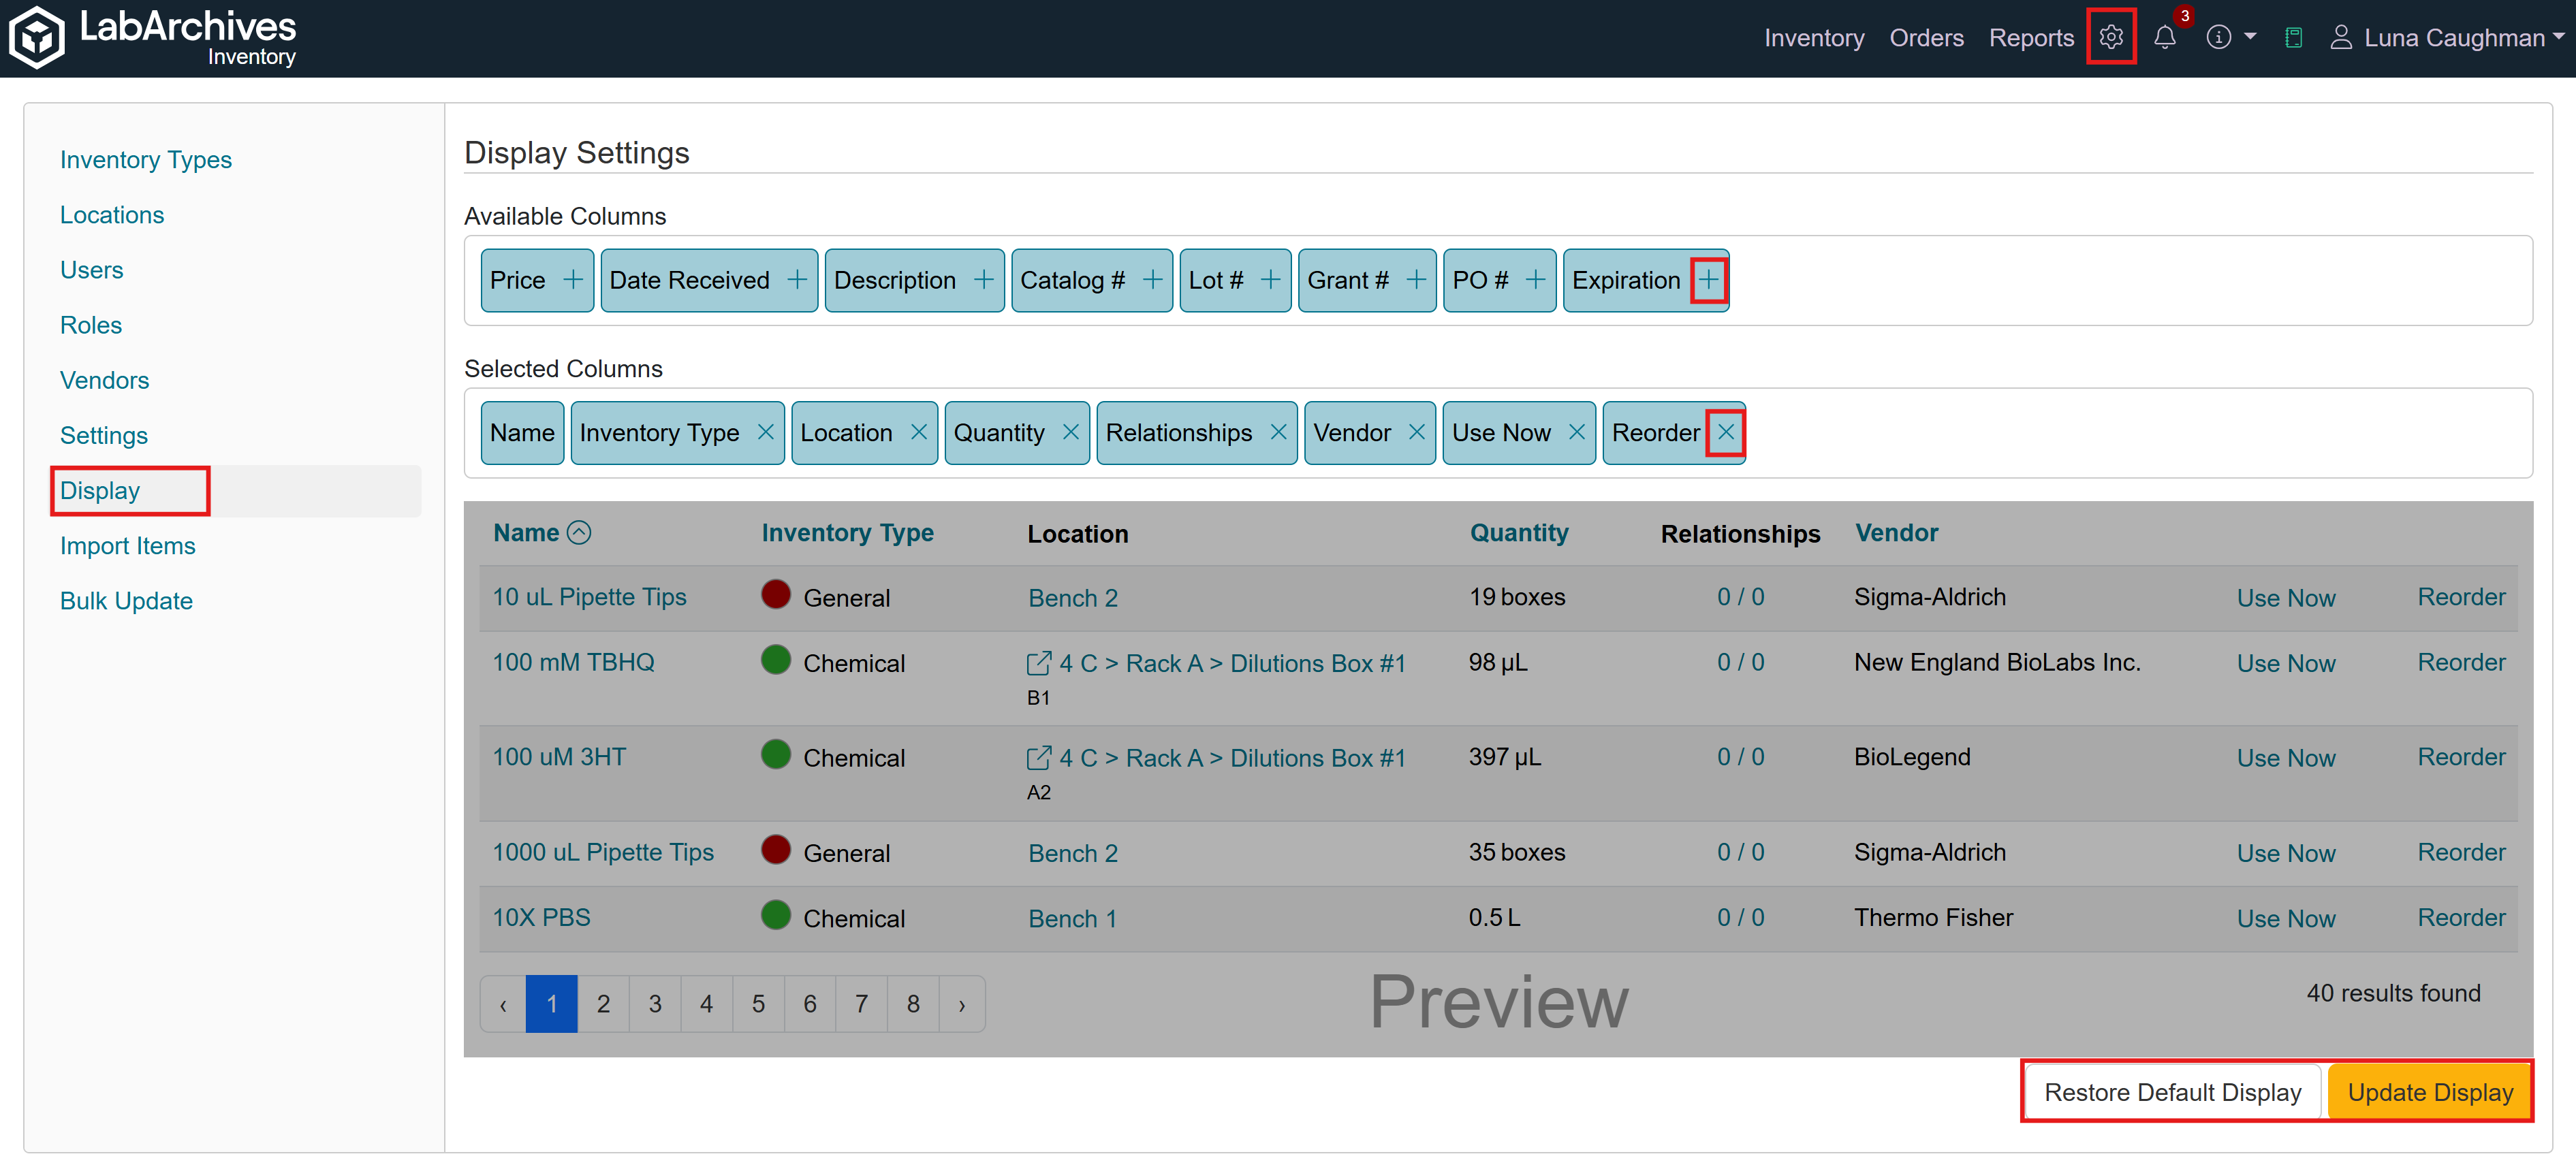Add the Catalog # column with plus
This screenshot has width=2576, height=1167.
(1152, 280)
